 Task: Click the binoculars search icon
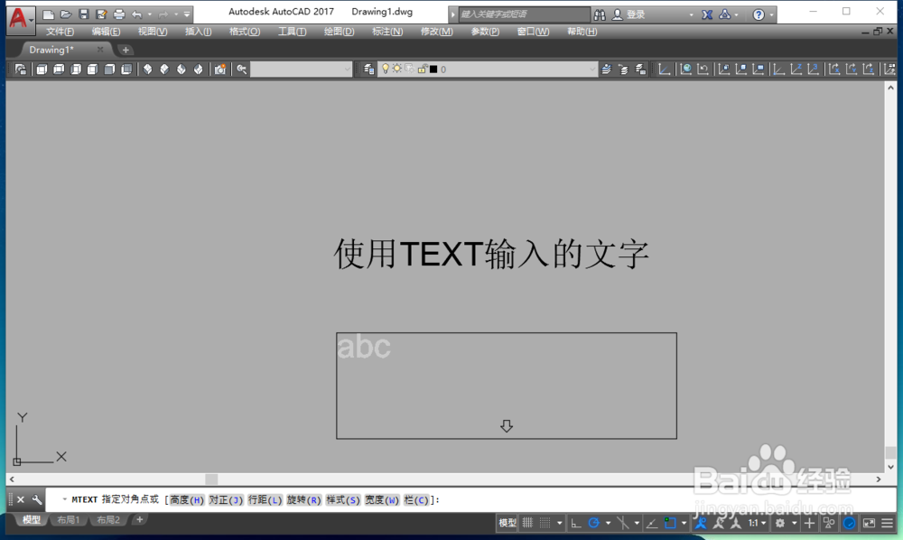pyautogui.click(x=600, y=14)
